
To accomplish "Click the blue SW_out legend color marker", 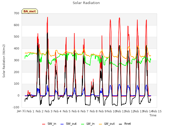I will point(62,124).
